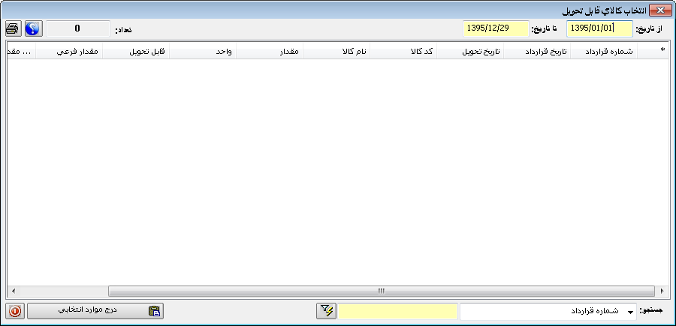Click the filter funnel icon button

(x=326, y=311)
